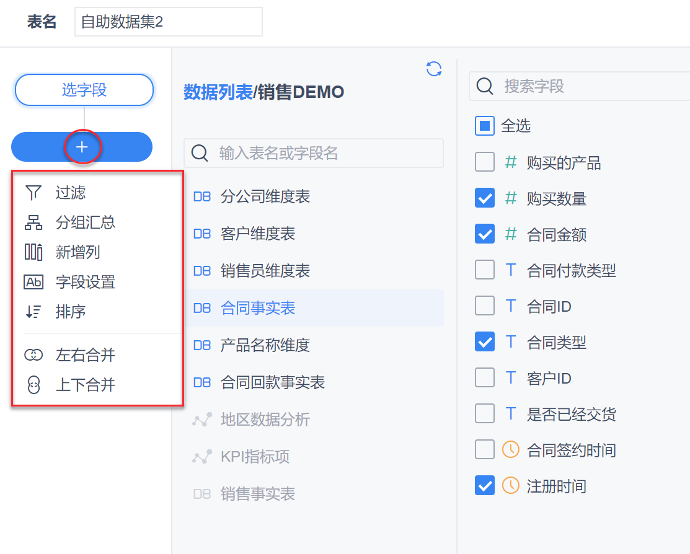Click the field settings Ab icon
690x554 pixels.
pos(33,282)
